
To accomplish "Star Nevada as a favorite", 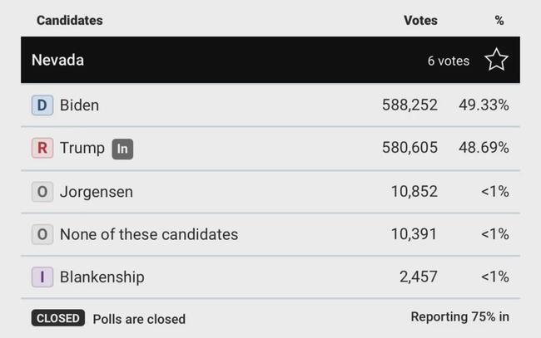I will [x=496, y=60].
